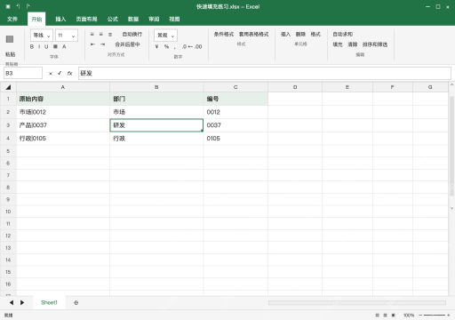This screenshot has width=455, height=320.
Task: Switch to the 审阅 review tab
Action: (x=154, y=19)
